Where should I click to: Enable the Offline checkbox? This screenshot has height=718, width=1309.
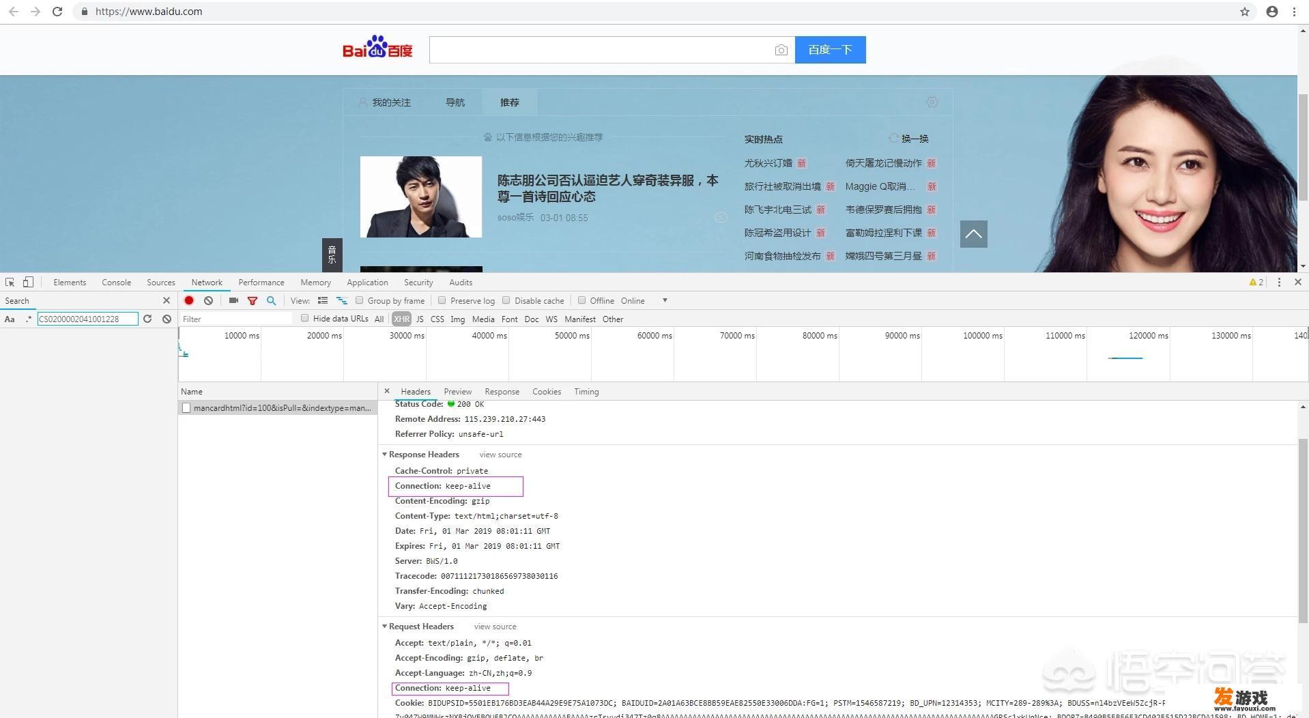tap(582, 300)
